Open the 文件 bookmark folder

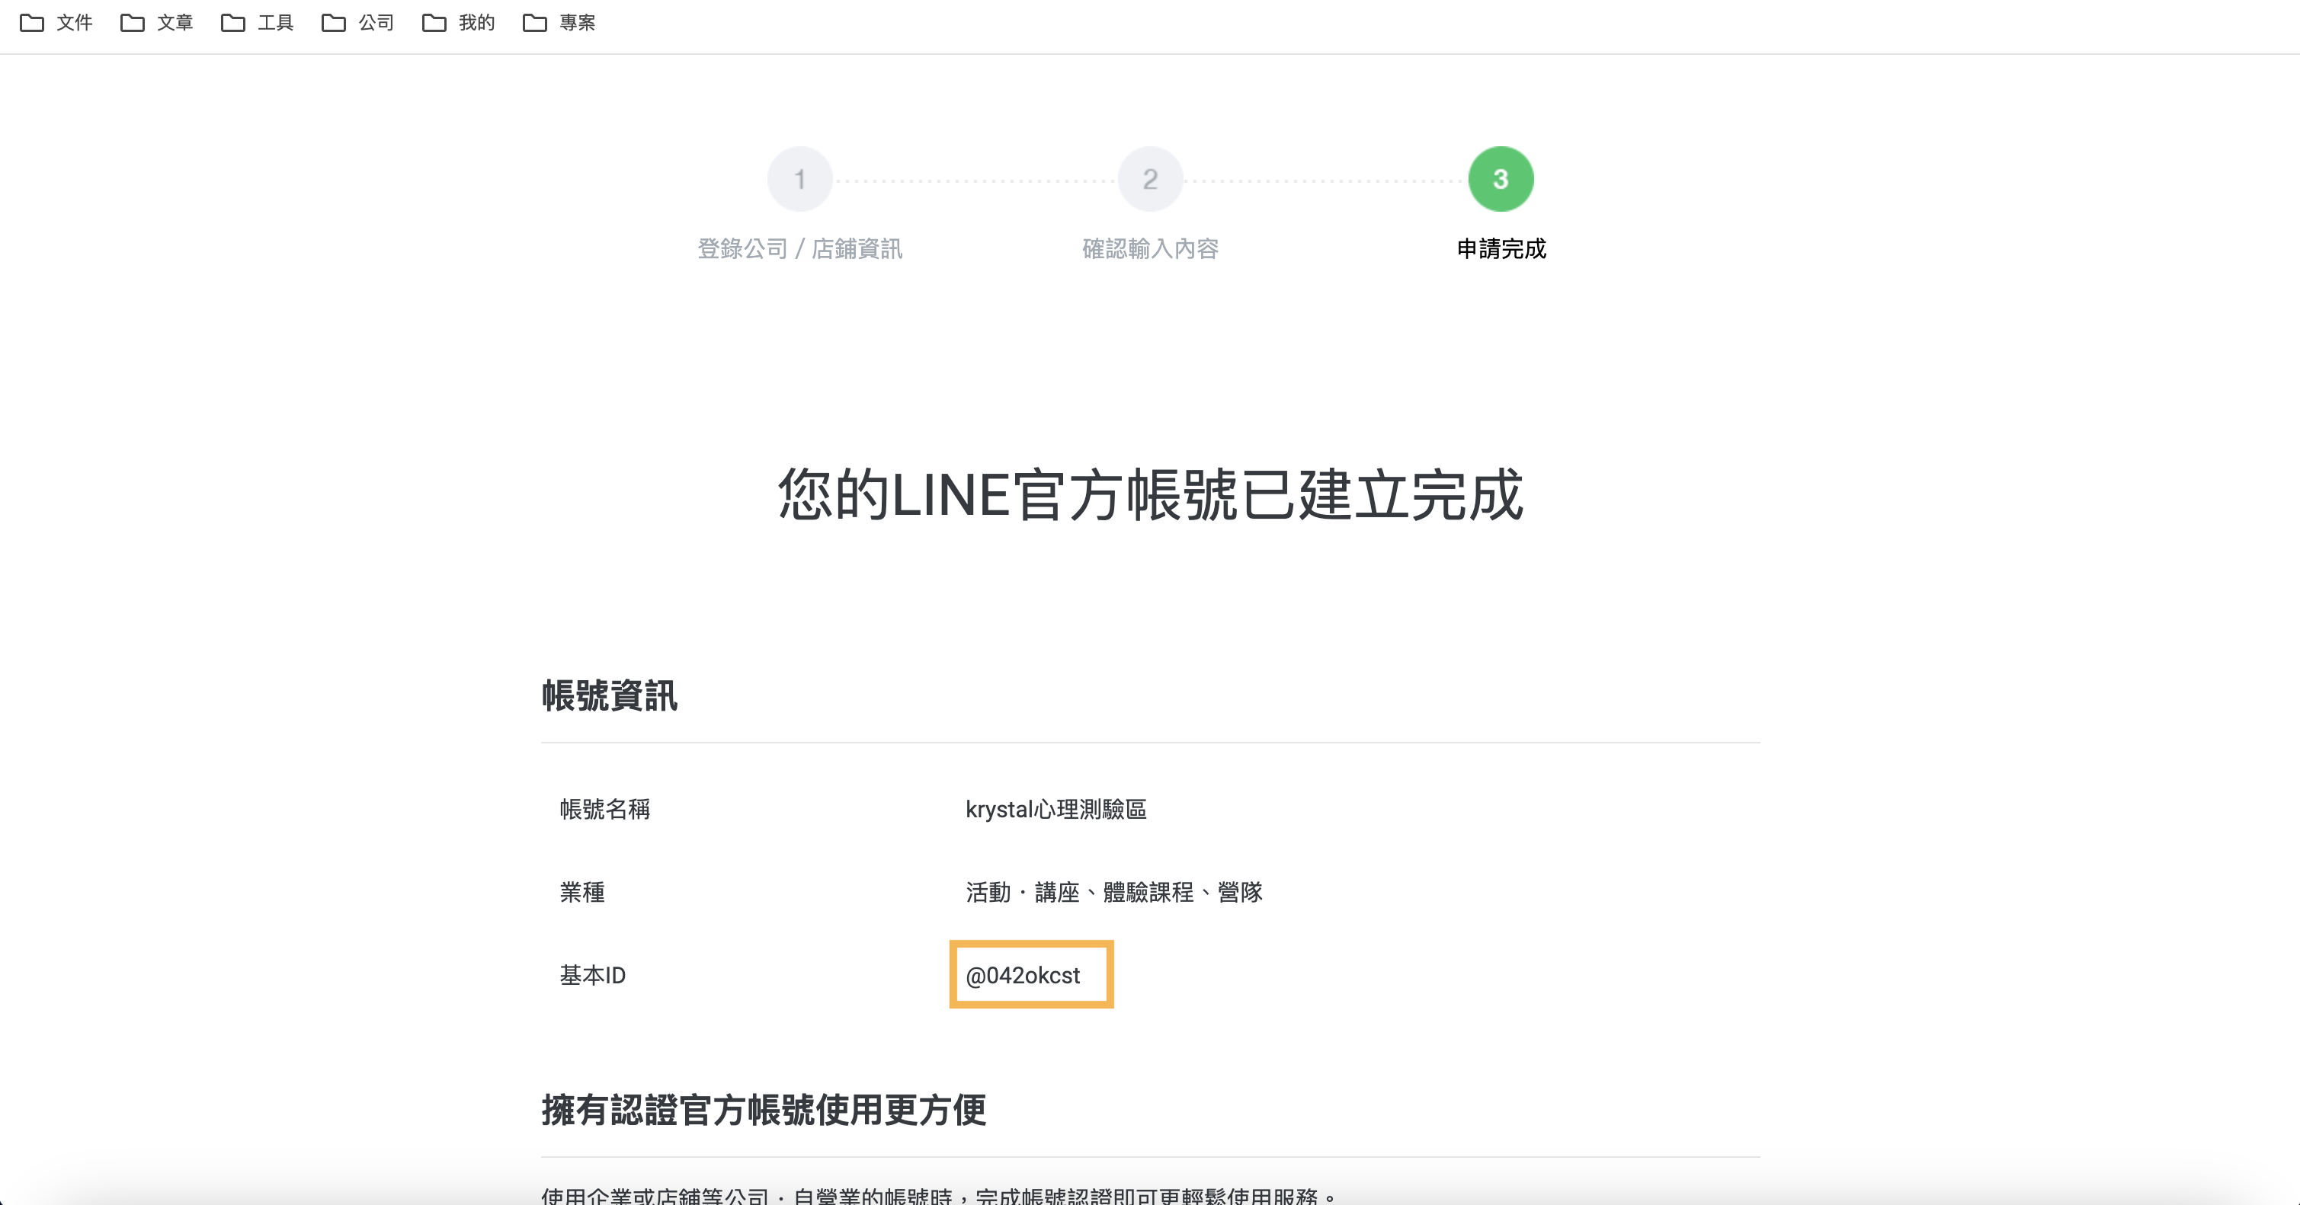[56, 22]
